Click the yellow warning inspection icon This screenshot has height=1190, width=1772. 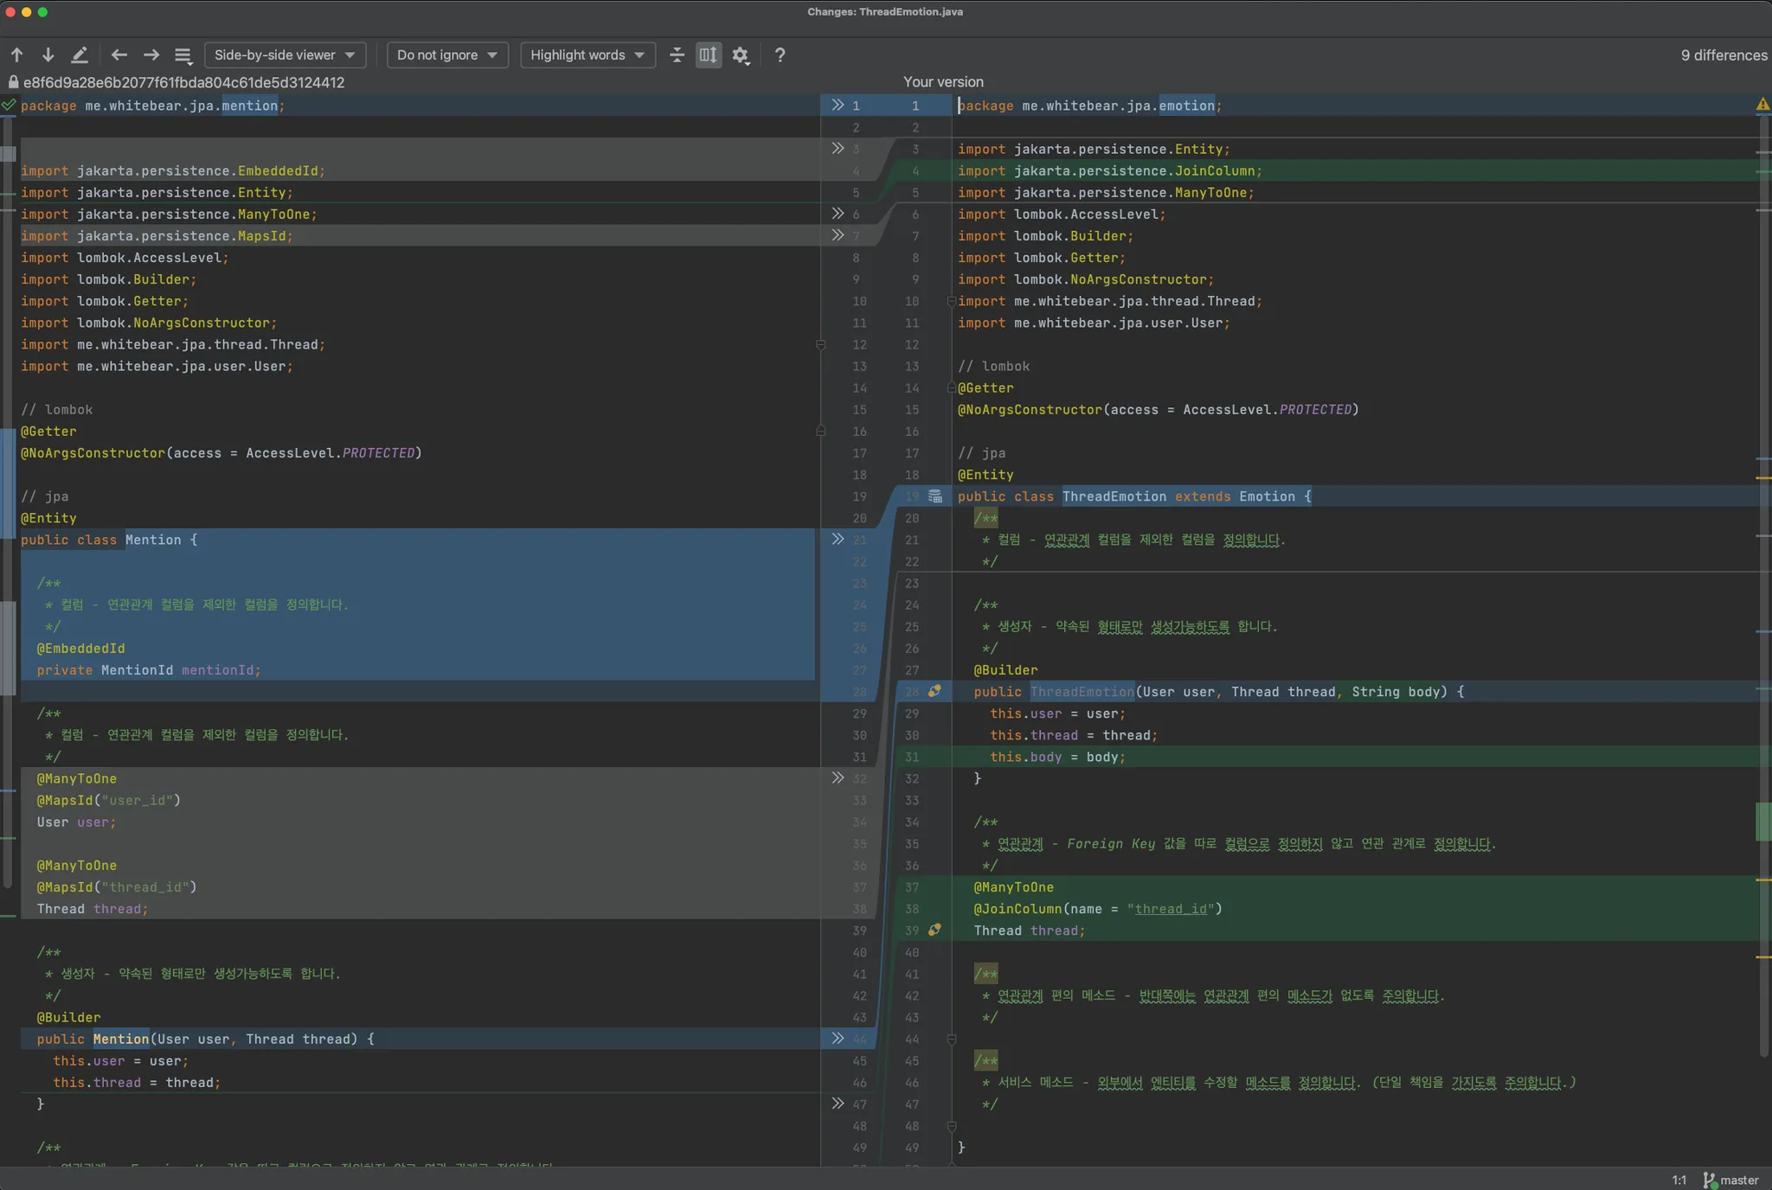click(x=1762, y=105)
